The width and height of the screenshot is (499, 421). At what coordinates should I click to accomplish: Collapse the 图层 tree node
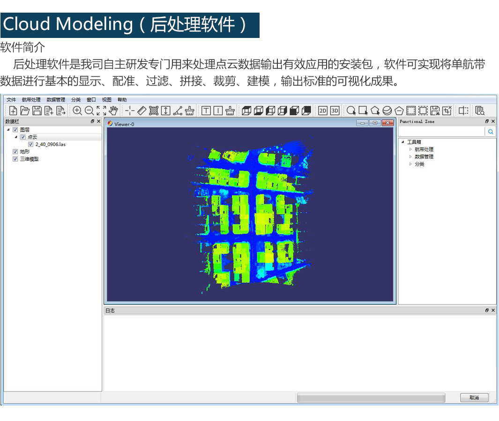click(x=8, y=130)
